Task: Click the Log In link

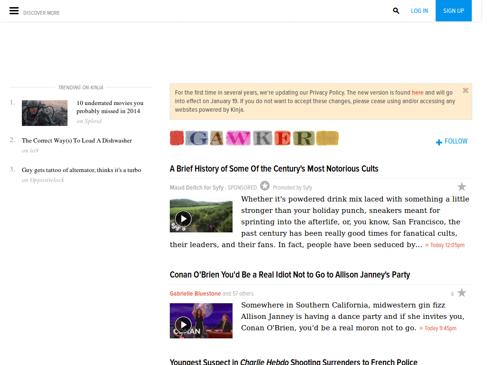Action: [419, 11]
